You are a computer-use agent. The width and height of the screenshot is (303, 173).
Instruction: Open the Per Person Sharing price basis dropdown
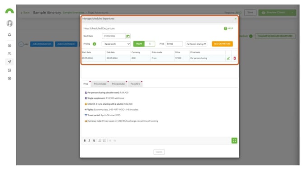196,44
